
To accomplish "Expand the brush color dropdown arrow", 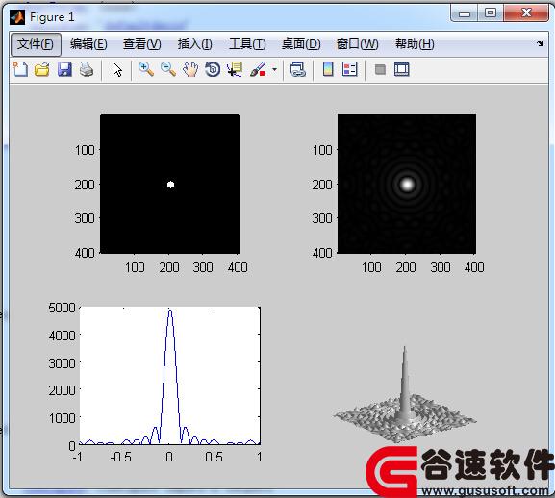I will [275, 69].
